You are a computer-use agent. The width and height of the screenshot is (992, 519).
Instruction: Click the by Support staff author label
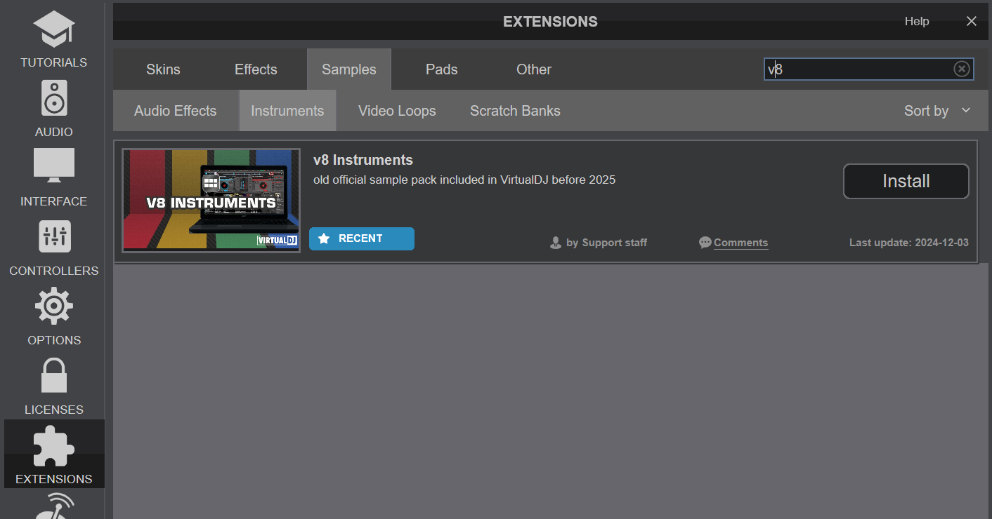pyautogui.click(x=606, y=243)
